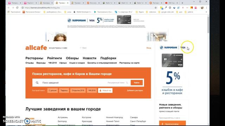Click the address bar URL
This screenshot has width=225, height=126.
pyautogui.click(x=42, y=8)
